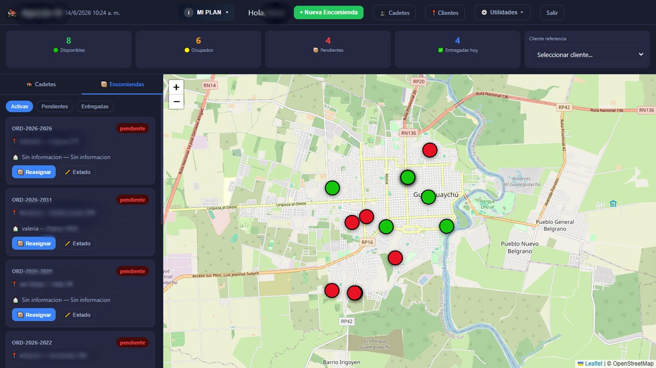Click Estado for order ORD-2026-2026
The height and width of the screenshot is (368, 656).
(x=77, y=172)
